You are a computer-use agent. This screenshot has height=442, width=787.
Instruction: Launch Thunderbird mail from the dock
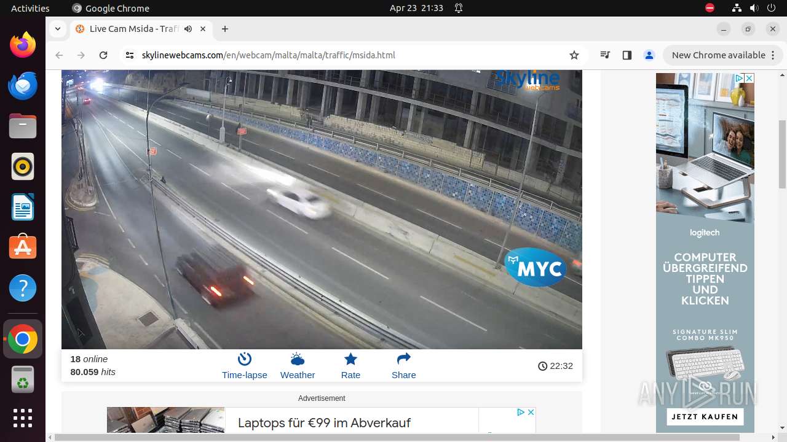pos(23,85)
